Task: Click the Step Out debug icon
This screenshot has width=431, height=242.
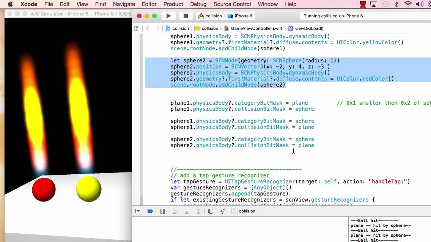Action: (198, 211)
